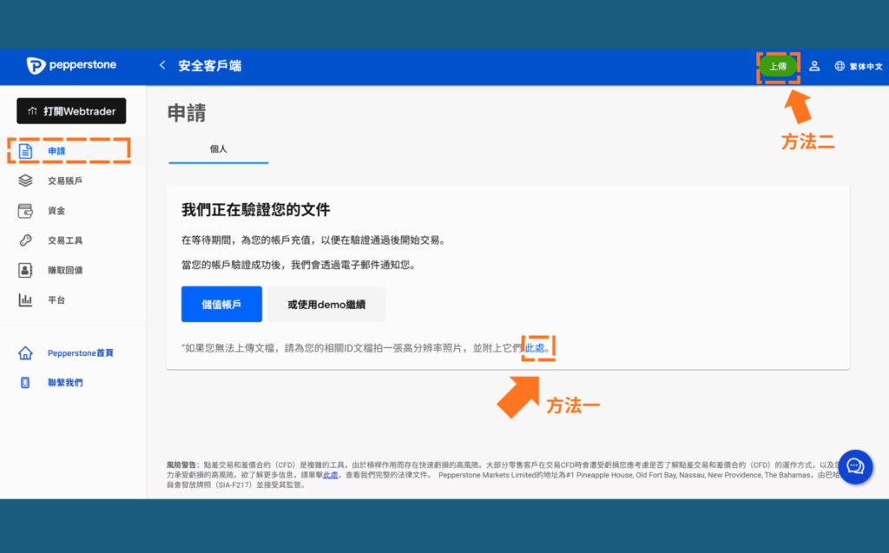The height and width of the screenshot is (553, 889).
Task: Open the live chat bubble widget
Action: (x=854, y=466)
